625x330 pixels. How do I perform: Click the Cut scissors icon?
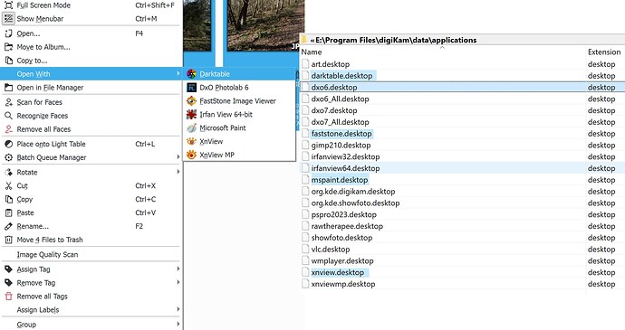tap(8, 186)
